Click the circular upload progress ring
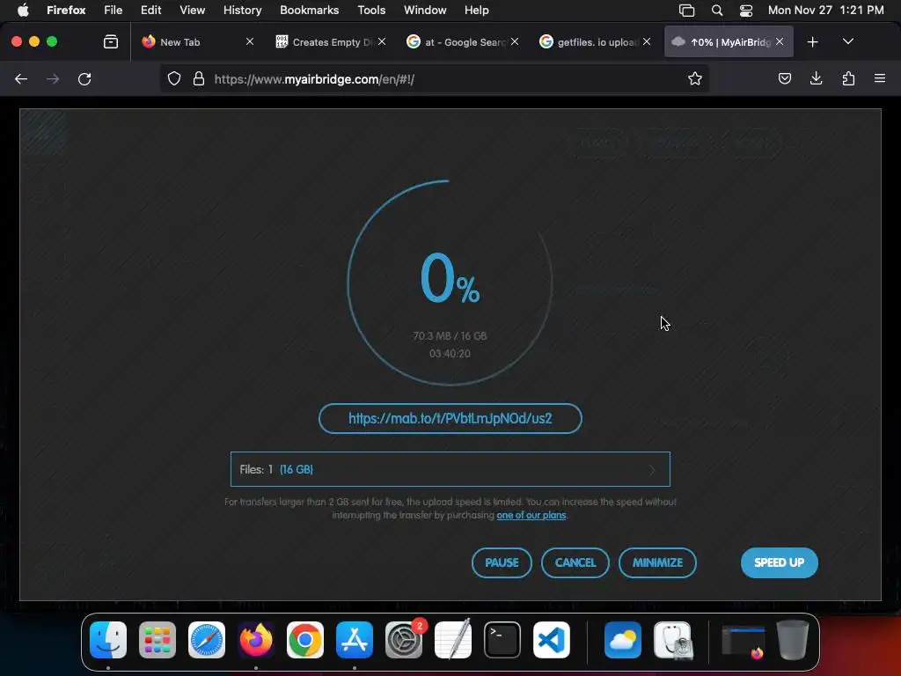 pyautogui.click(x=450, y=283)
